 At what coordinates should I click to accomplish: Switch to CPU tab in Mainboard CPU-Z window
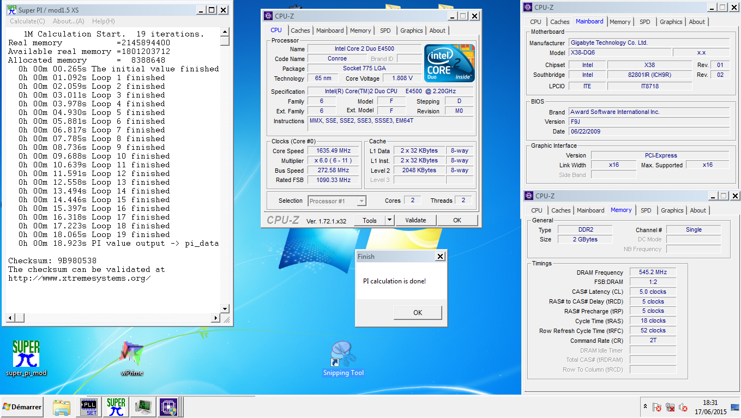coord(535,22)
